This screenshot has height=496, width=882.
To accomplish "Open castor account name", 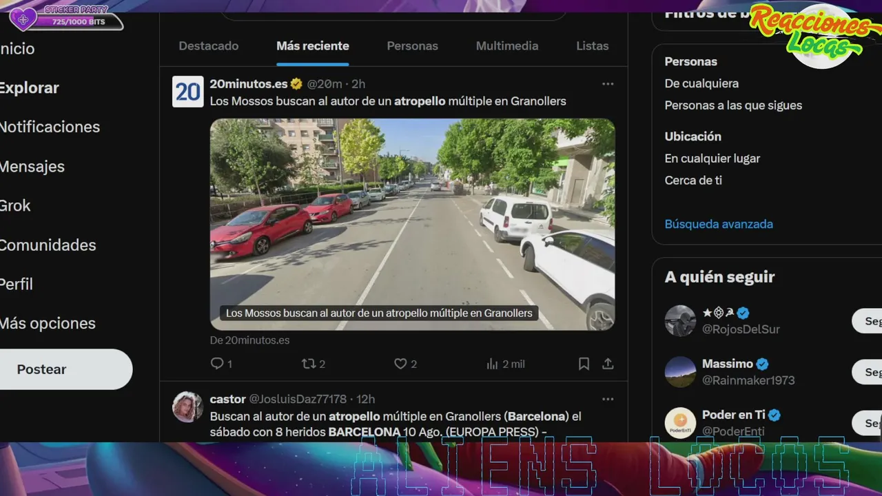I will point(228,399).
